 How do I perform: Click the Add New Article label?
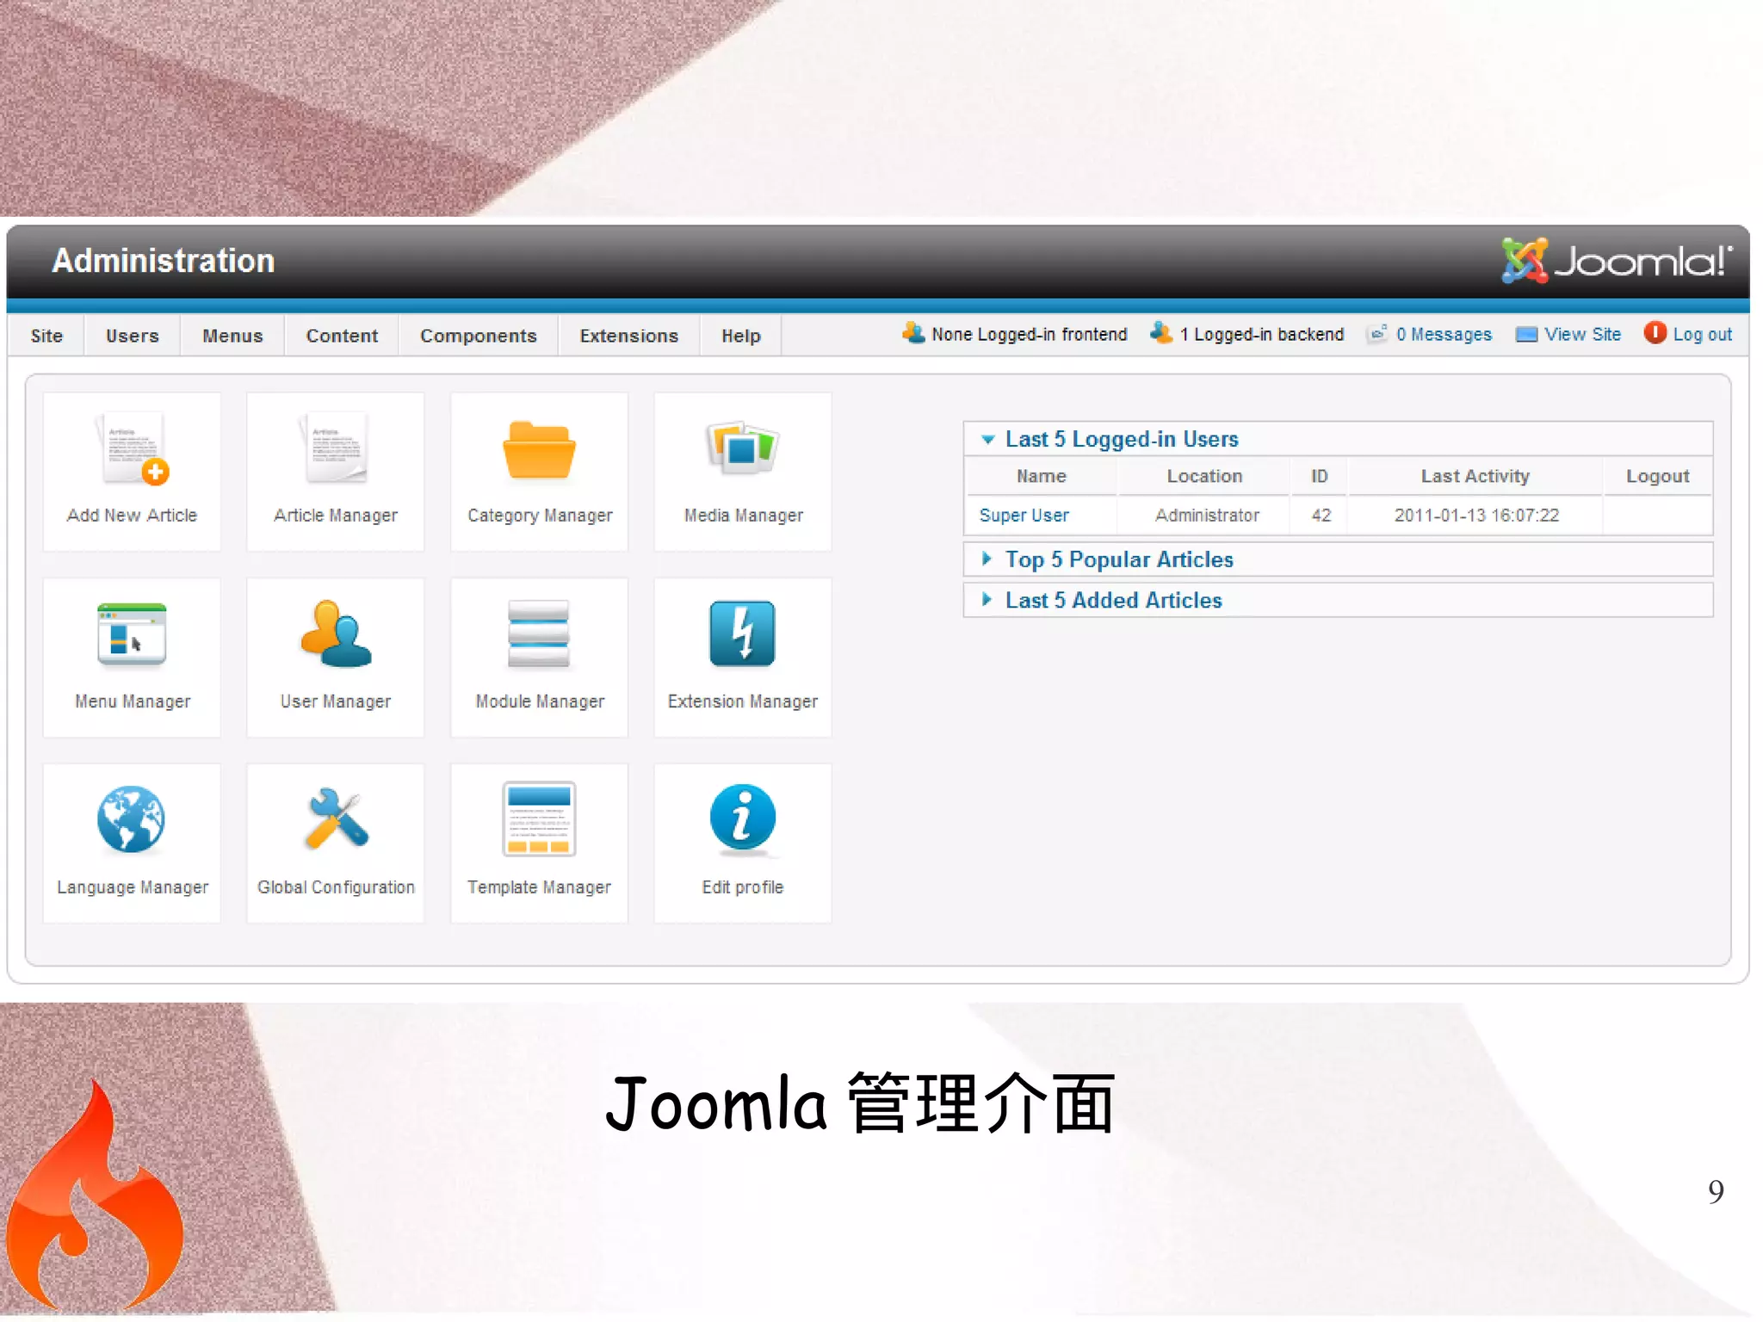click(132, 516)
